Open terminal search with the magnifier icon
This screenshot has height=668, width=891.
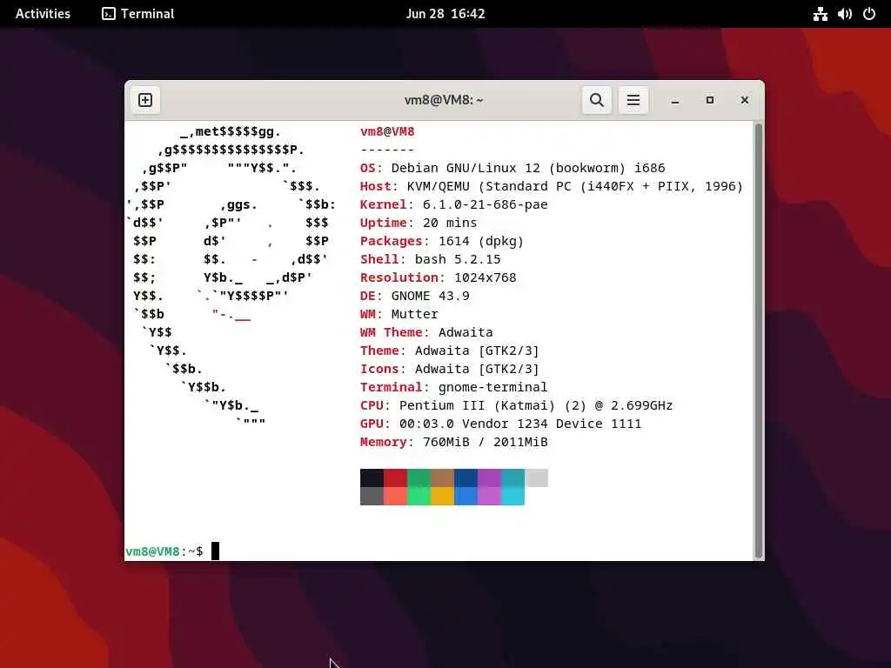click(x=597, y=100)
